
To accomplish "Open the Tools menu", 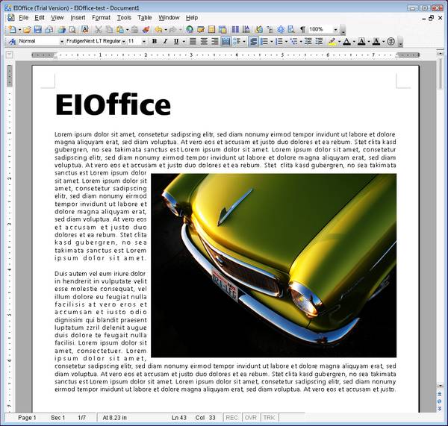I will pyautogui.click(x=124, y=18).
